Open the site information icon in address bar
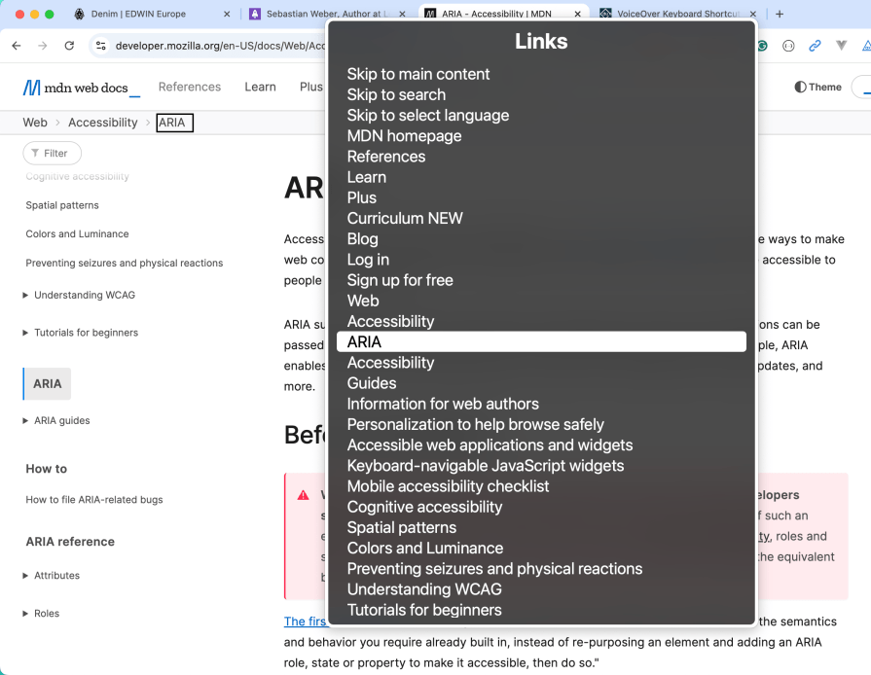This screenshot has height=675, width=871. pos(103,45)
